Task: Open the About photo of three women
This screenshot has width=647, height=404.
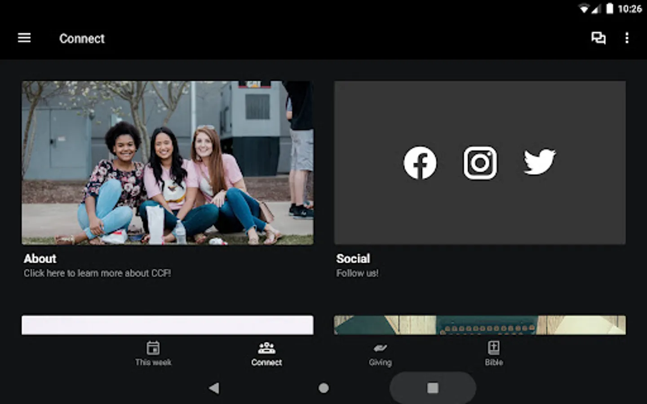Action: click(x=168, y=162)
